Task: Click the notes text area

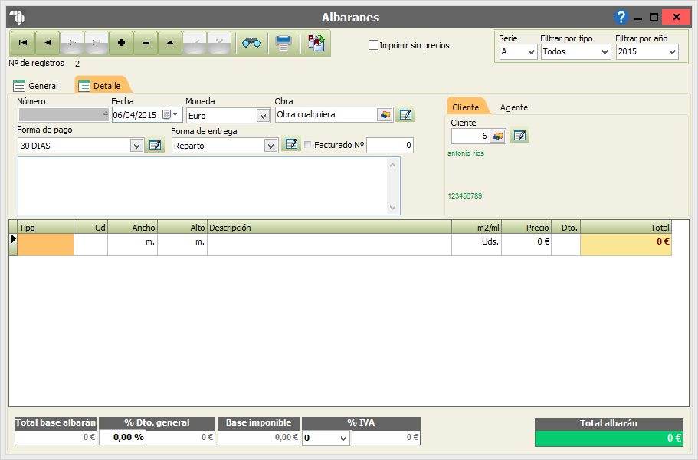Action: pyautogui.click(x=202, y=186)
